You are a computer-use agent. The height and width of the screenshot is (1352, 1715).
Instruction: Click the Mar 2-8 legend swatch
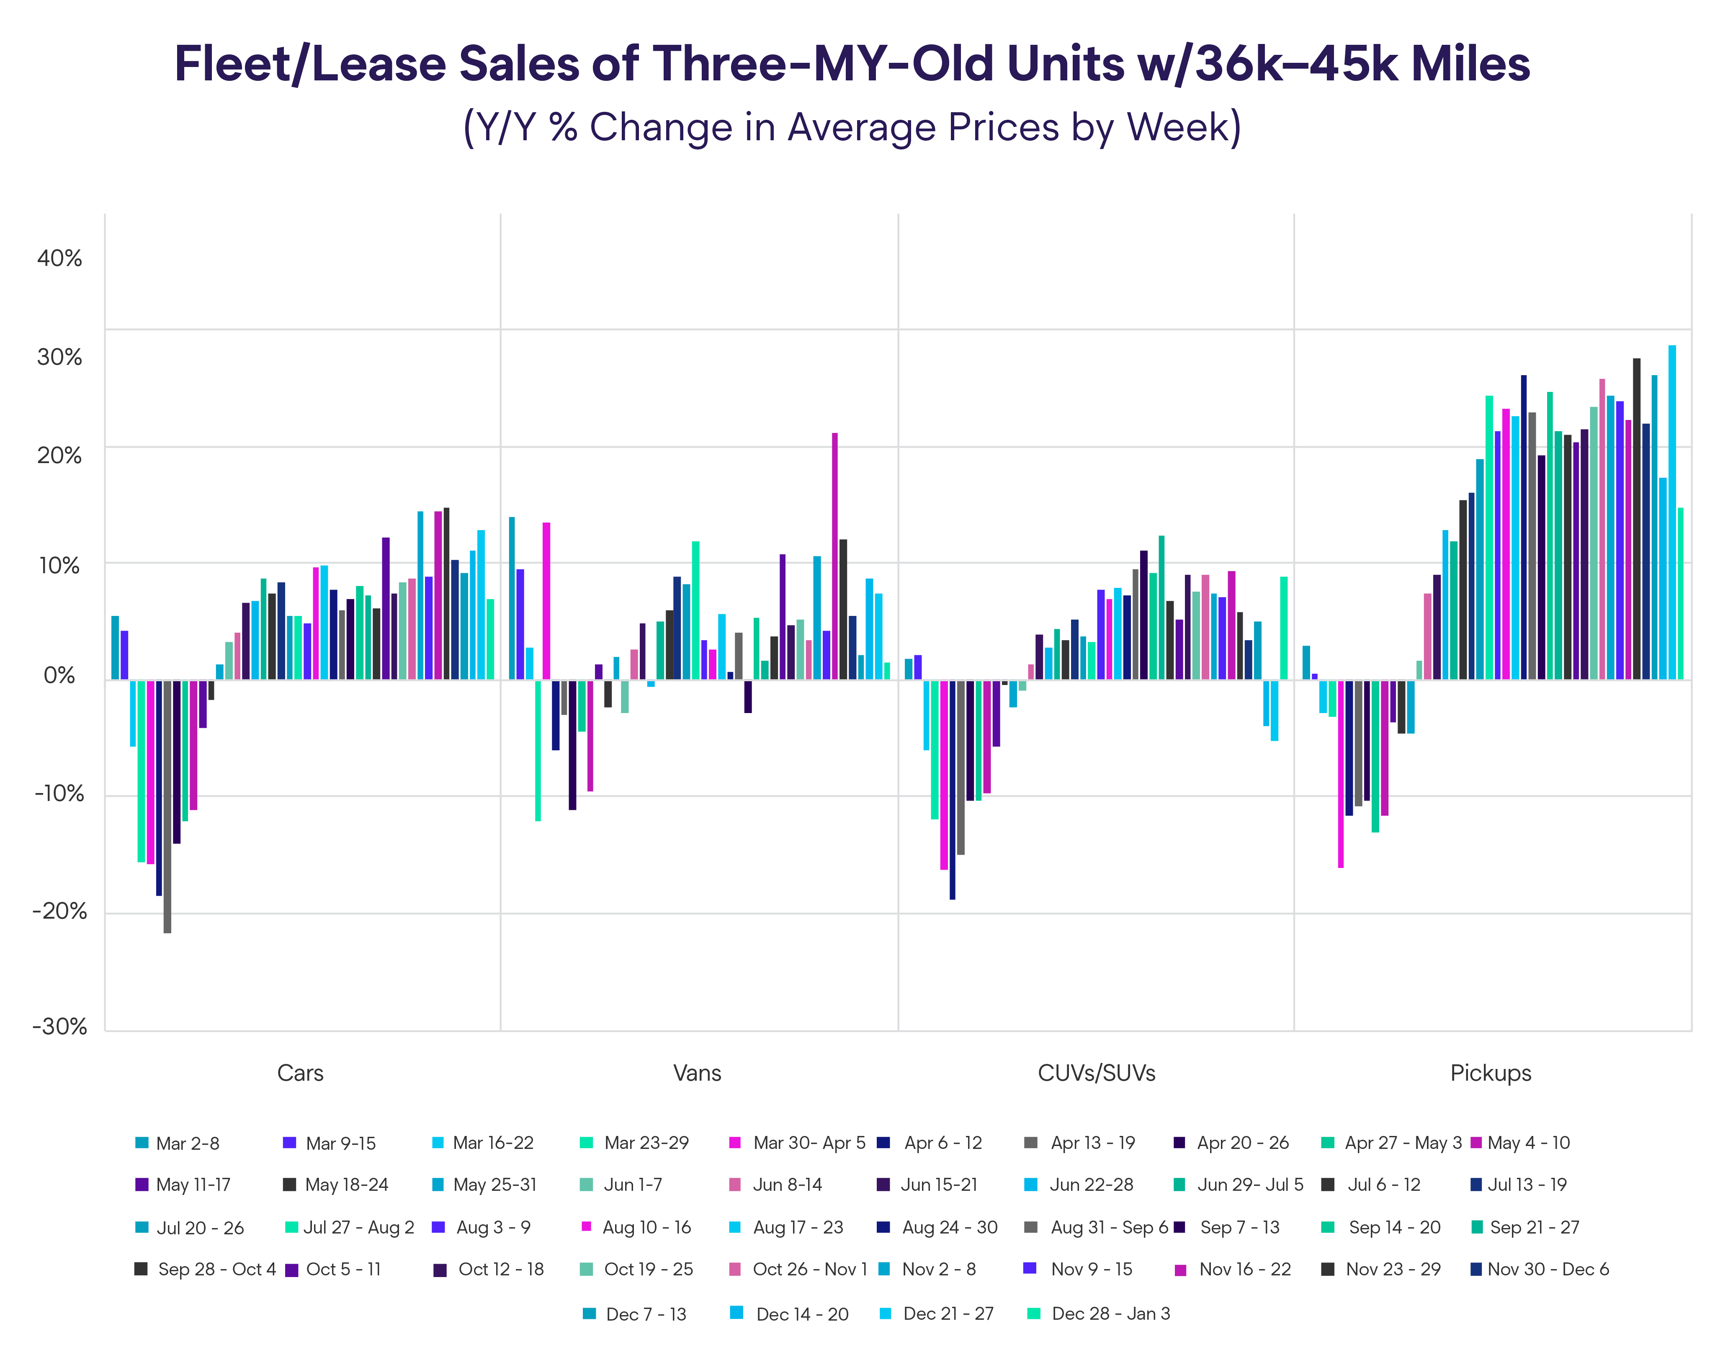point(142,1142)
